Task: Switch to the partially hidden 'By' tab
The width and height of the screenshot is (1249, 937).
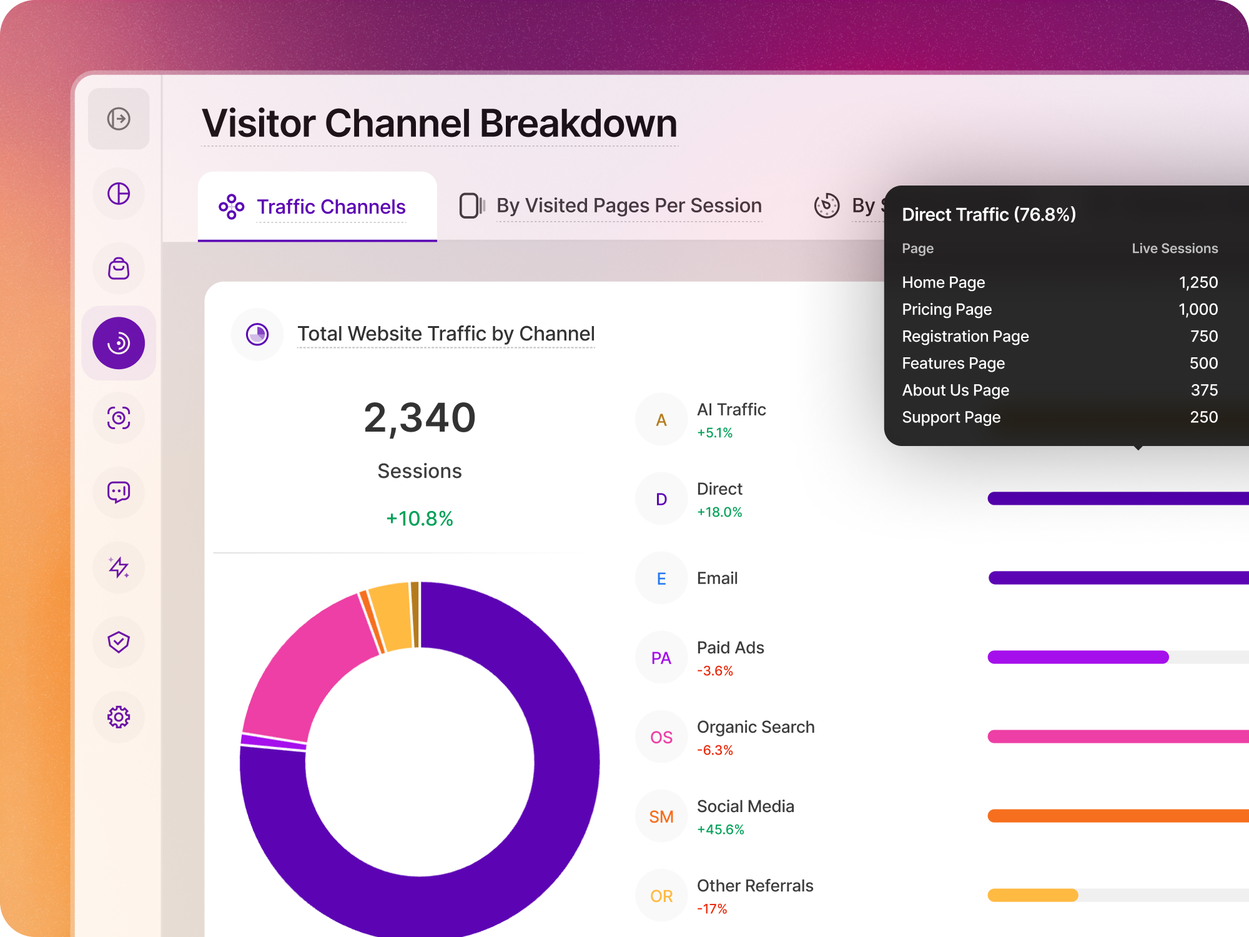Action: [x=849, y=206]
